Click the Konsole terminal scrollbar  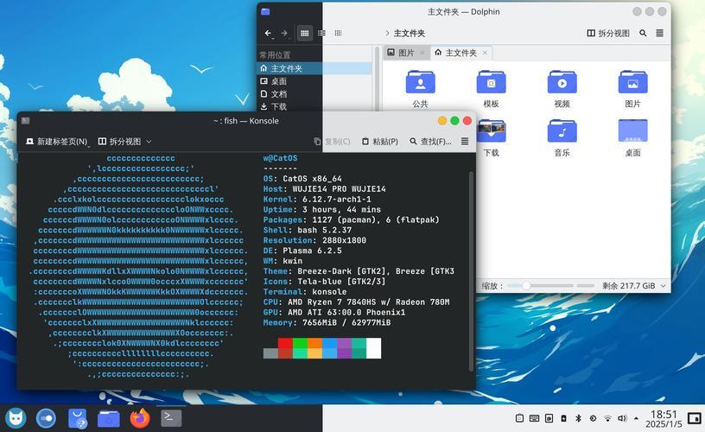471,271
